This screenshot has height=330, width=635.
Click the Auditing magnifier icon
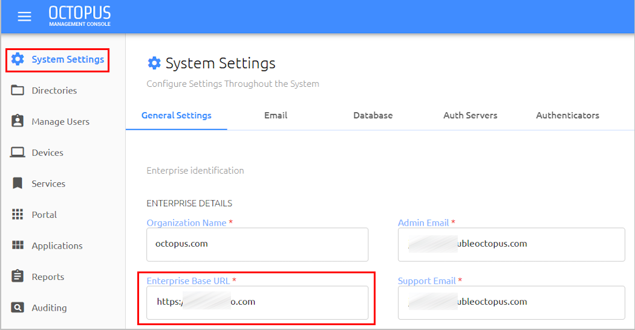click(18, 308)
